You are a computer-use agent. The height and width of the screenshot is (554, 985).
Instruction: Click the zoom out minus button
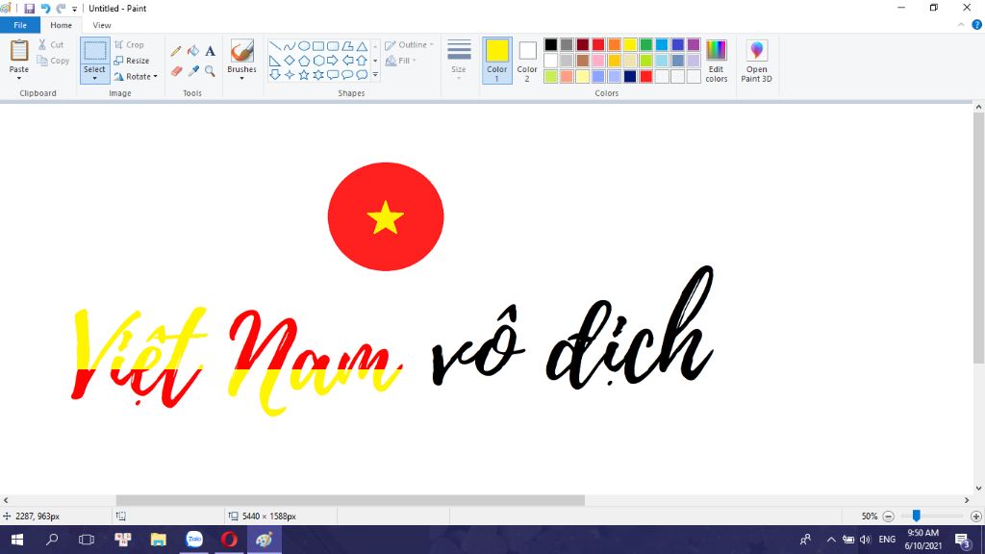pyautogui.click(x=888, y=516)
